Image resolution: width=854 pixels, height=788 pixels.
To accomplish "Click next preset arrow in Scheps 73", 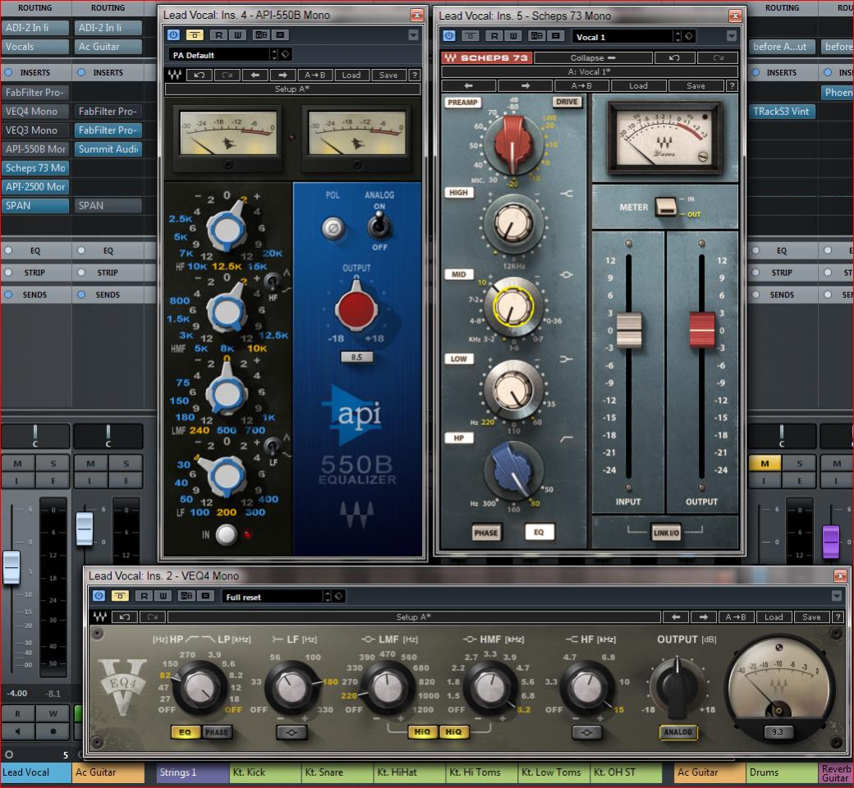I will pyautogui.click(x=525, y=85).
